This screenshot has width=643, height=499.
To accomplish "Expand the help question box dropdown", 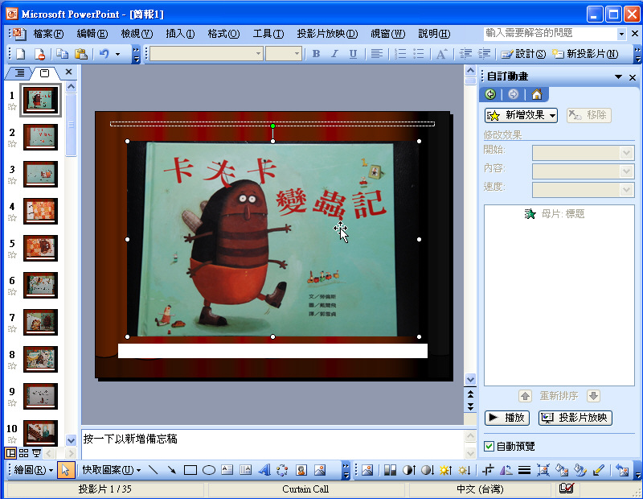I will 621,34.
